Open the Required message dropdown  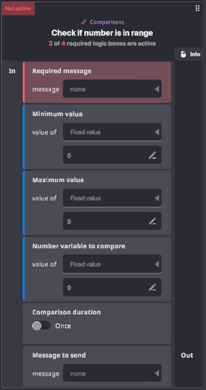[x=112, y=89]
